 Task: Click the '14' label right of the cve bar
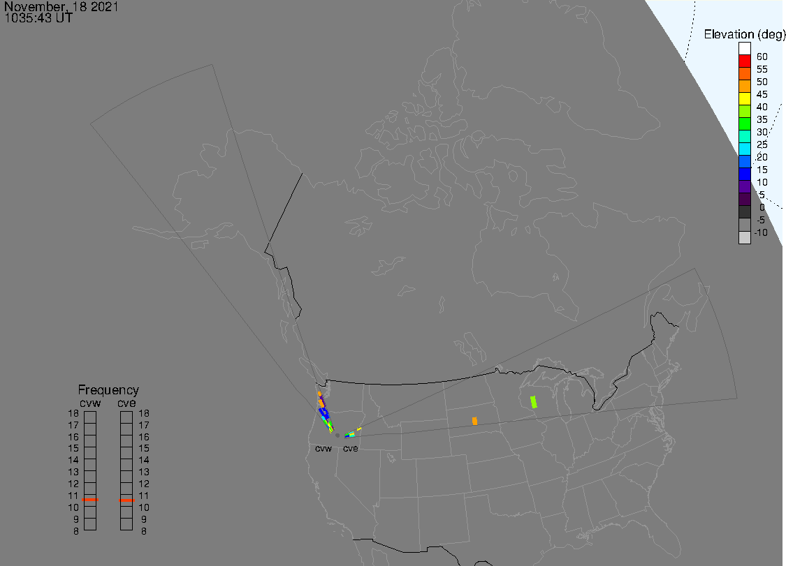tap(144, 461)
